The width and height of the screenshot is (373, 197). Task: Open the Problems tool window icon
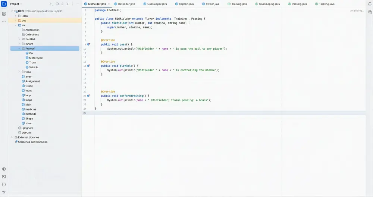click(x=4, y=184)
